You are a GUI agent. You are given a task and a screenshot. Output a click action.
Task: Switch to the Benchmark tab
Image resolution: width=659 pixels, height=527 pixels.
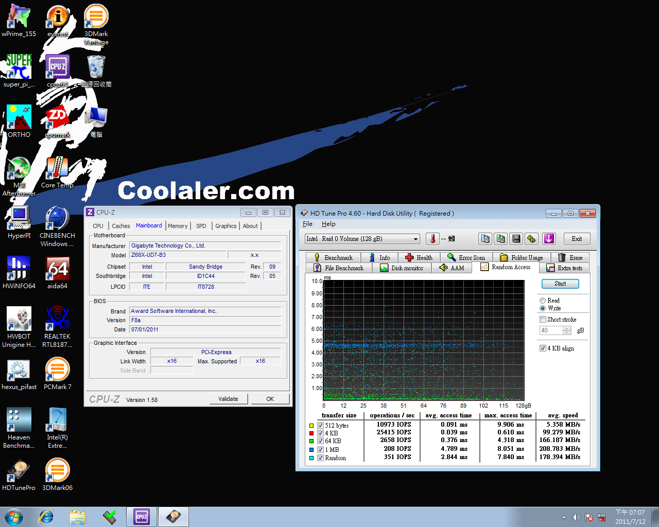click(x=333, y=258)
